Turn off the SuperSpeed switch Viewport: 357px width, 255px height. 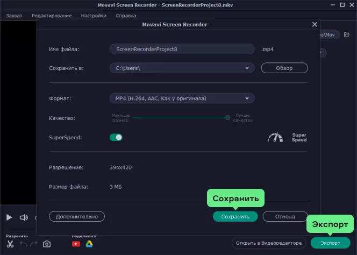(x=116, y=137)
